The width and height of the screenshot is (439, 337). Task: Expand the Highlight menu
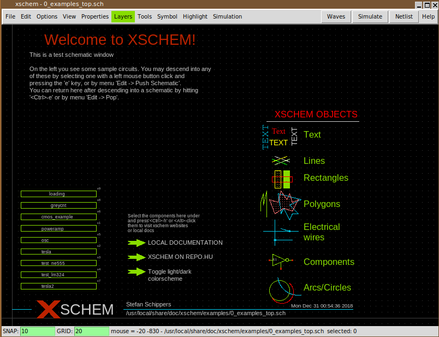(x=195, y=16)
